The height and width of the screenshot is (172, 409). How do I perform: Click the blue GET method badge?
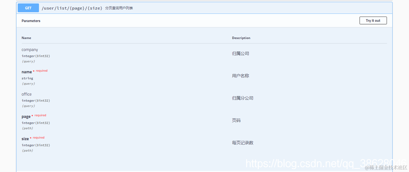point(28,8)
